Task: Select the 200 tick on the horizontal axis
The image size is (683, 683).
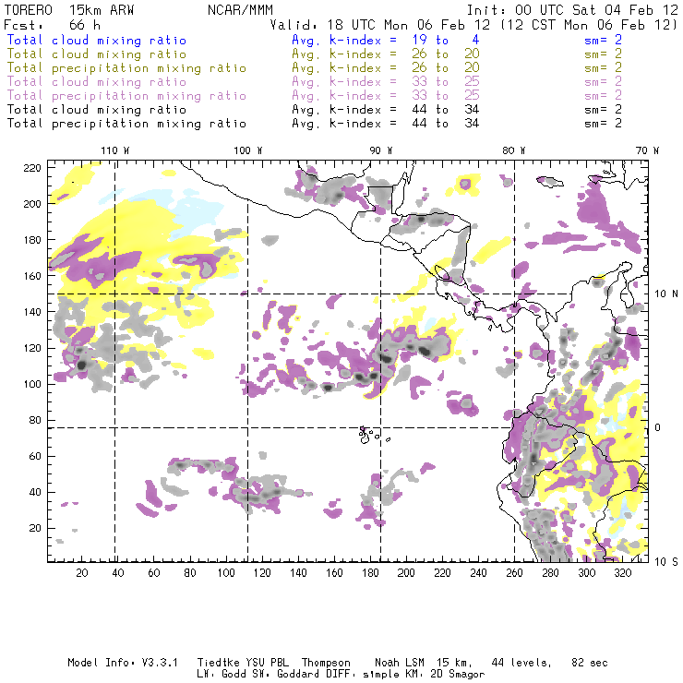Action: tap(406, 573)
